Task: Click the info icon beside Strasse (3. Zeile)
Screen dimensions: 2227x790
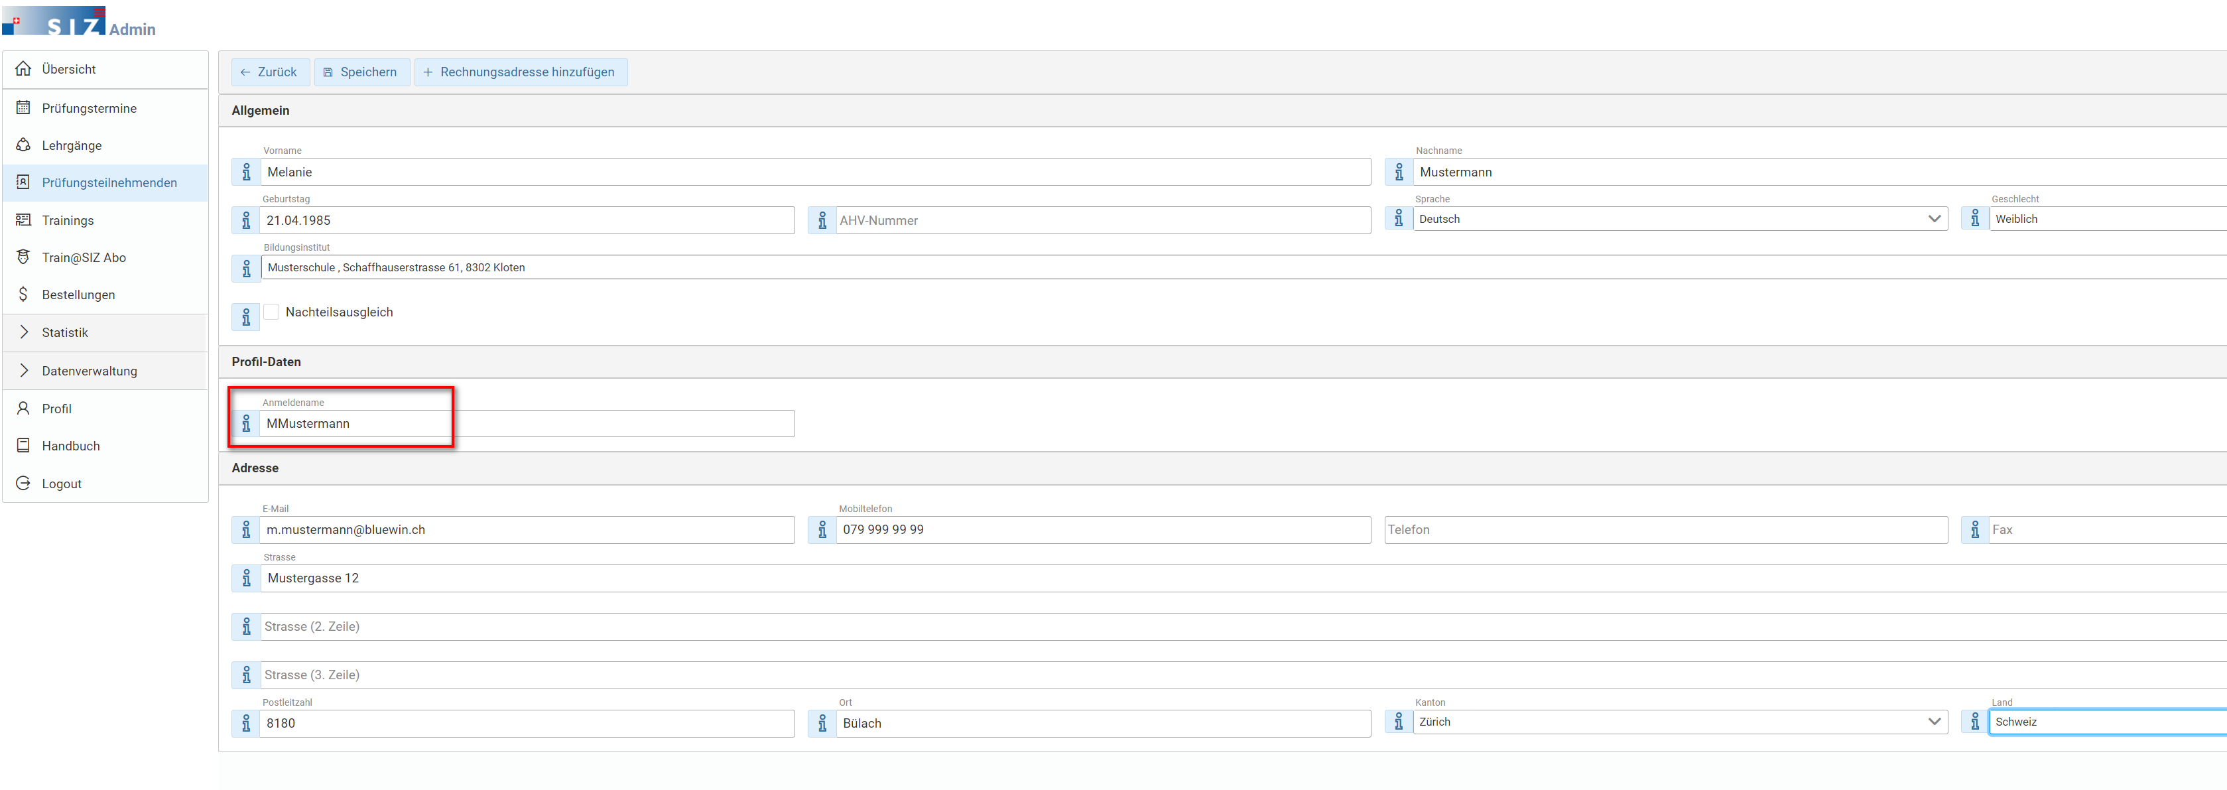Action: click(247, 675)
